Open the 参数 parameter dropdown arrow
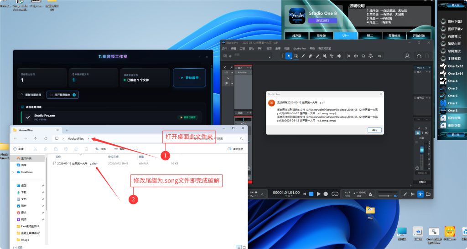 (270, 57)
